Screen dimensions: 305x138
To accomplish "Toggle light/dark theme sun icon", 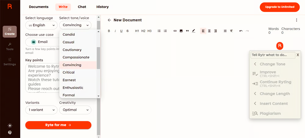I will 10,126.
